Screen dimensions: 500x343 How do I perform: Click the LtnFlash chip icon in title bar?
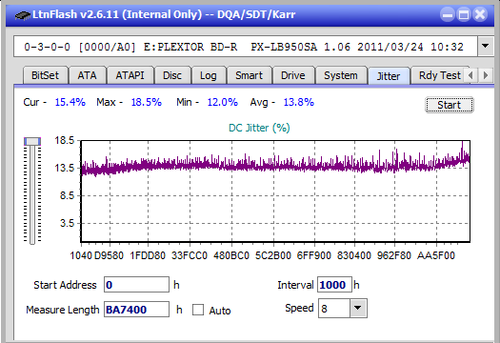(x=22, y=15)
